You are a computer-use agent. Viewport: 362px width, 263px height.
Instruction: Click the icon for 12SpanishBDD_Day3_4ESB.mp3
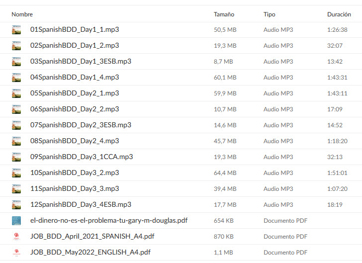click(16, 205)
